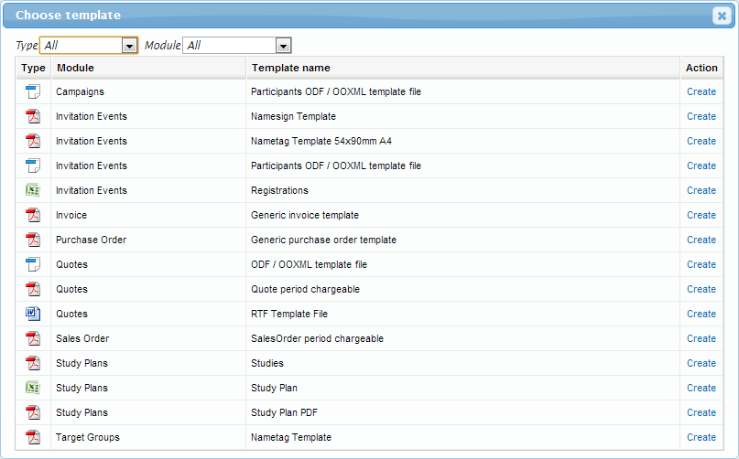Viewport: 739px width, 459px height.
Task: Open the Module filter dropdown
Action: (237, 46)
